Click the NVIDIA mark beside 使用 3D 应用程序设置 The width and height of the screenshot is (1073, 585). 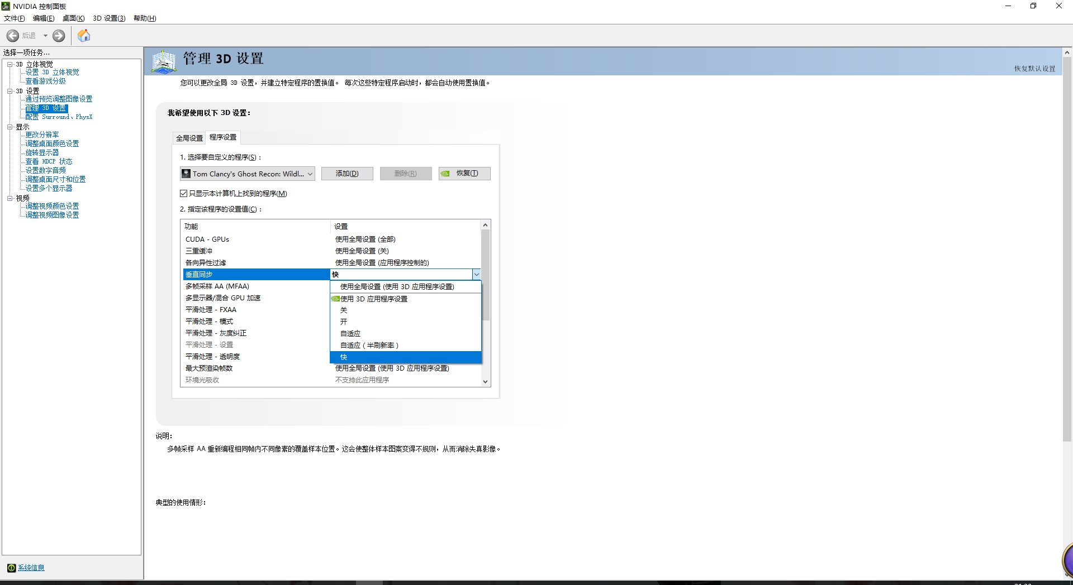335,299
